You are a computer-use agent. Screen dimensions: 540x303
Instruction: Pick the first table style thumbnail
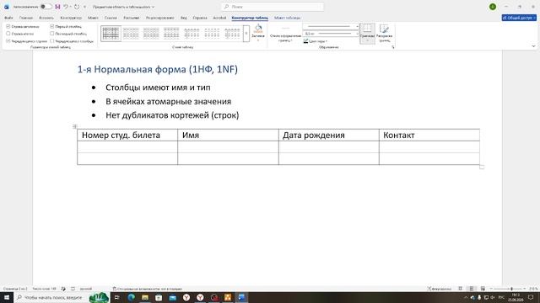point(111,34)
